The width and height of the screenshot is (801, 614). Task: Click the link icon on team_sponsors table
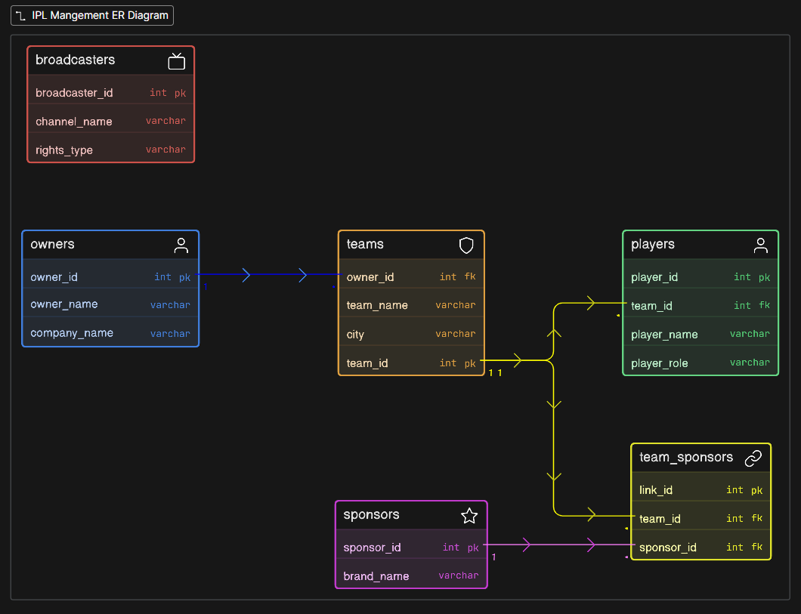(x=753, y=458)
